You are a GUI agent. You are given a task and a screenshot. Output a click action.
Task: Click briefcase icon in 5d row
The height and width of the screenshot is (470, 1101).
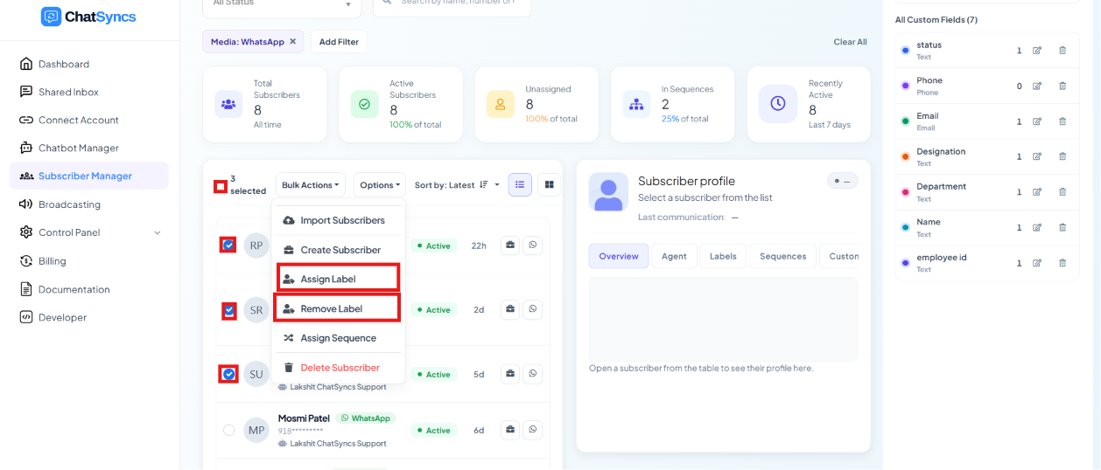click(510, 374)
